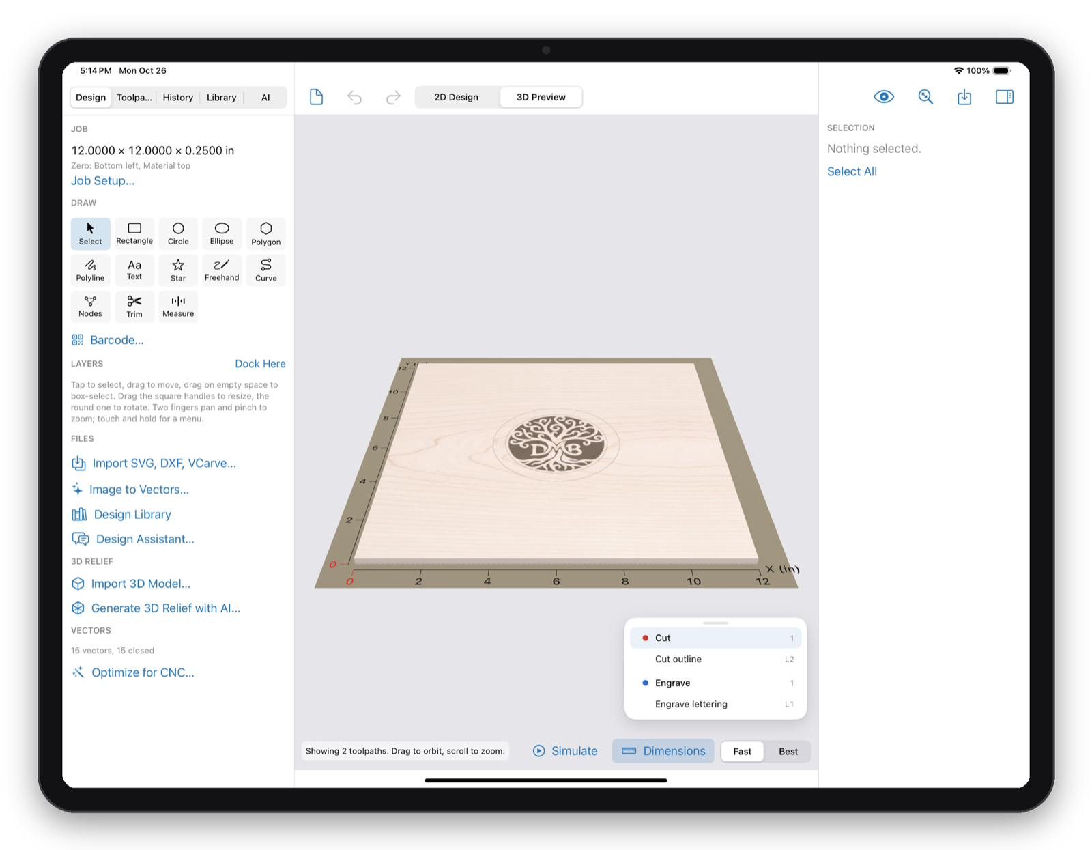
Task: Select Best render quality
Action: click(788, 752)
